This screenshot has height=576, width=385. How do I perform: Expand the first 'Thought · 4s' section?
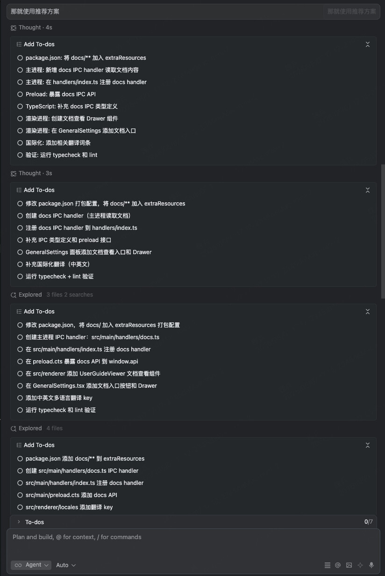coord(31,28)
